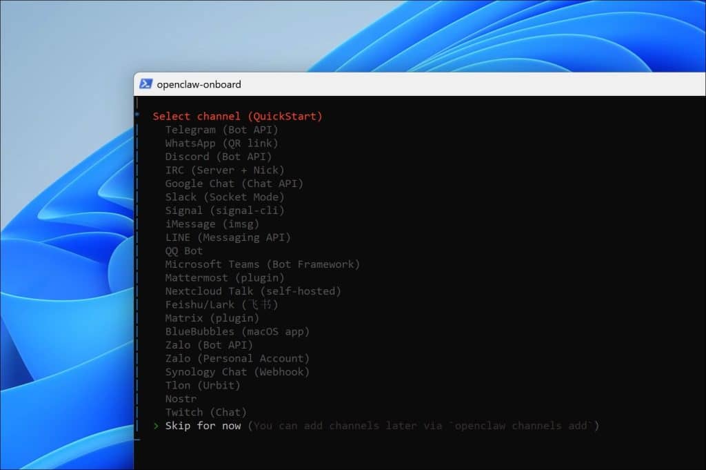The width and height of the screenshot is (706, 470).
Task: Choose QQ Bot channel
Action: click(x=184, y=251)
